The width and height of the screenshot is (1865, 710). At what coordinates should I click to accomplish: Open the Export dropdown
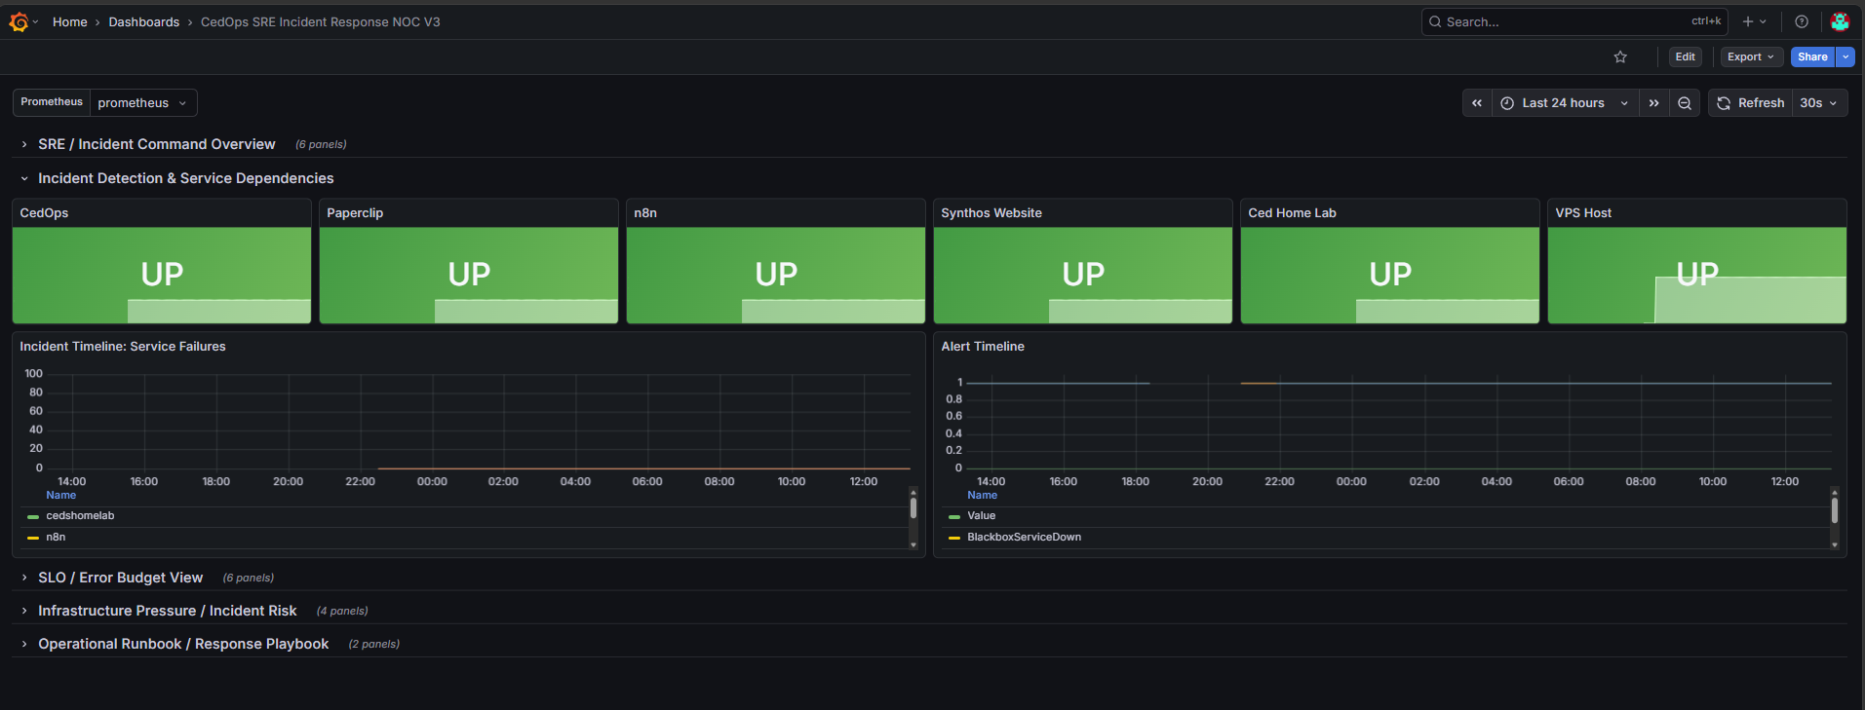[x=1751, y=57]
